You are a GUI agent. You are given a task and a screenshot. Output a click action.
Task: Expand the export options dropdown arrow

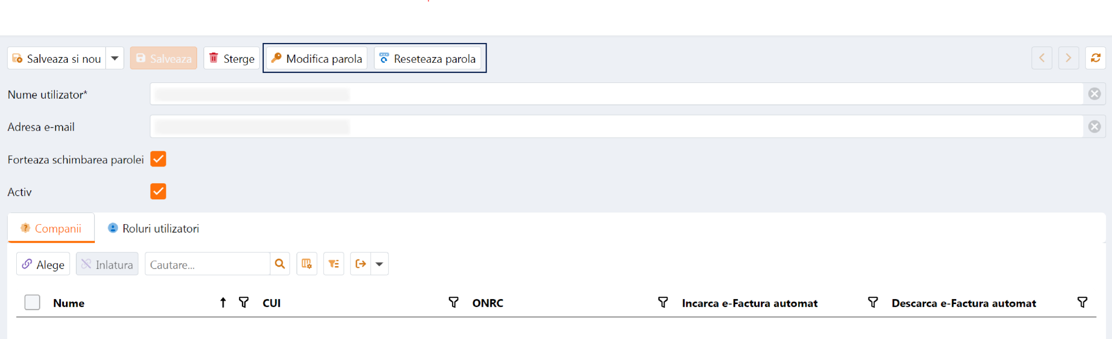click(x=379, y=264)
